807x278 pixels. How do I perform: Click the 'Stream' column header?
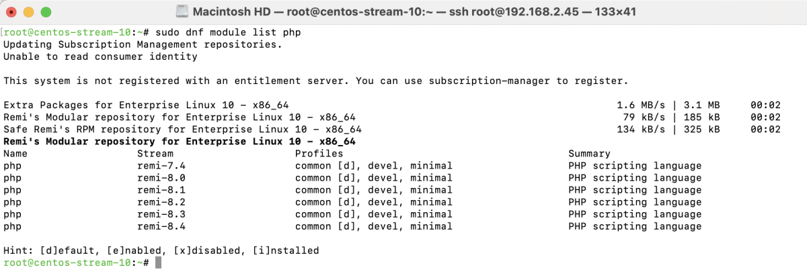point(155,154)
